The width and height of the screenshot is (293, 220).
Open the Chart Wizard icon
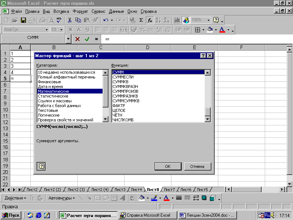coord(177,20)
